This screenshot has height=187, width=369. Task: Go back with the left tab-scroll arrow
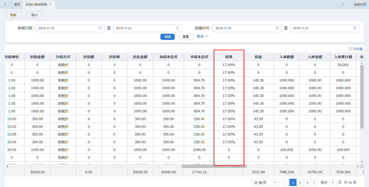click(x=5, y=4)
